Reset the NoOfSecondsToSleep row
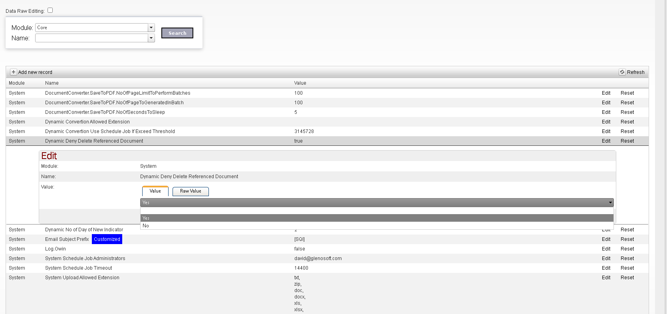The image size is (667, 314). (627, 112)
